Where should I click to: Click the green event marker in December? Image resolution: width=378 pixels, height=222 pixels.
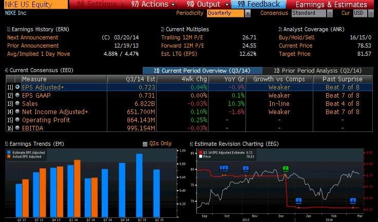tap(286, 169)
